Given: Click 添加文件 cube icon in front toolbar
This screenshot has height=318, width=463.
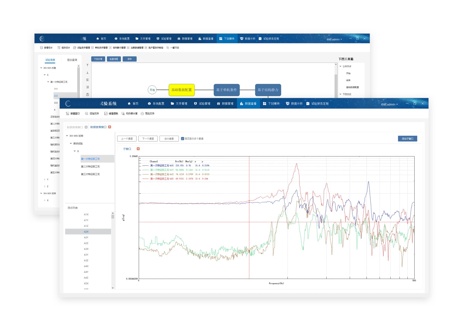Looking at the screenshot, I should pyautogui.click(x=87, y=114).
